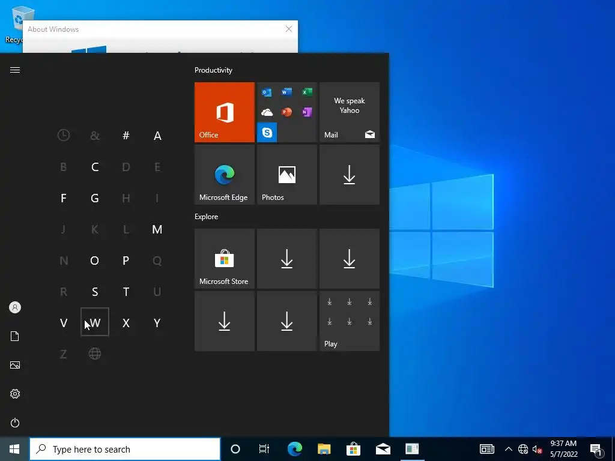Open Task View on the taskbar
The width and height of the screenshot is (615, 461).
[x=264, y=449]
